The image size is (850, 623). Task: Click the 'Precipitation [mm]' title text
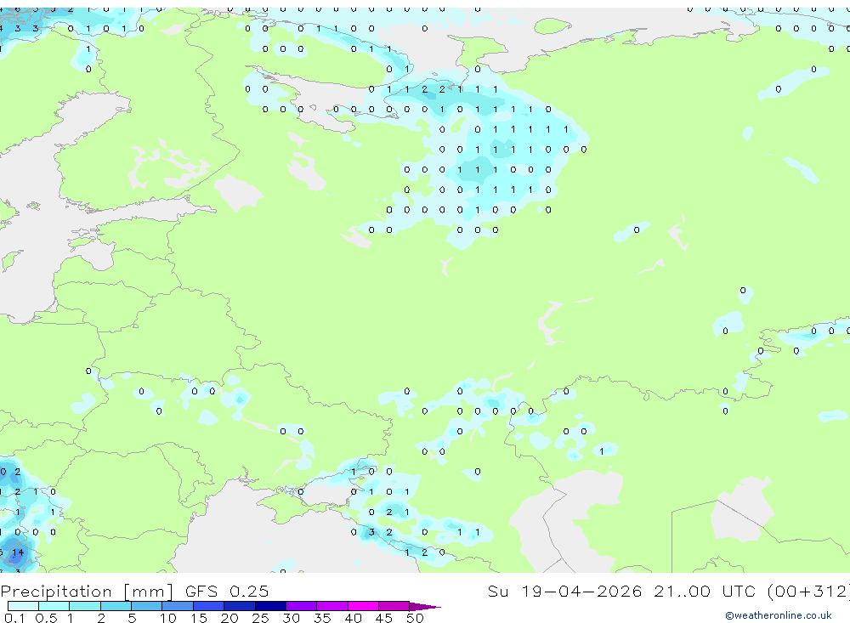[x=87, y=591]
